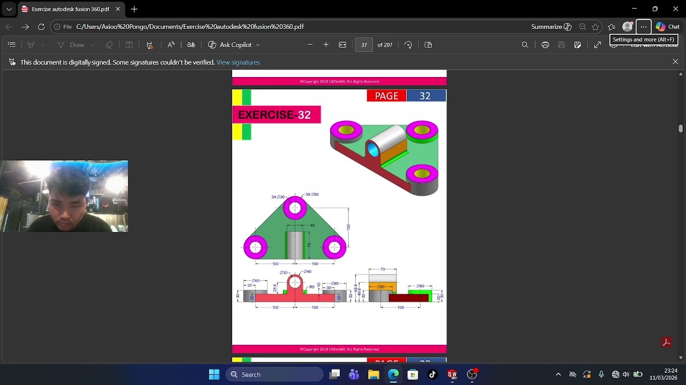Open the PDF table of contents sidebar
The width and height of the screenshot is (686, 385).
[x=12, y=45]
